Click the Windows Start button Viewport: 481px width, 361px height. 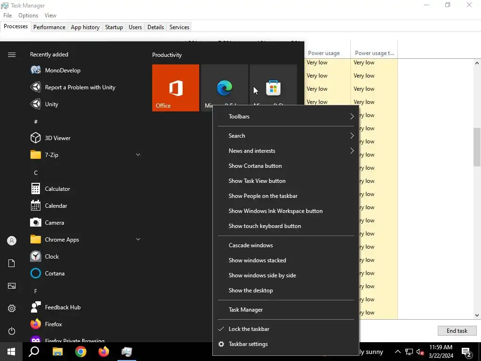coord(11,352)
